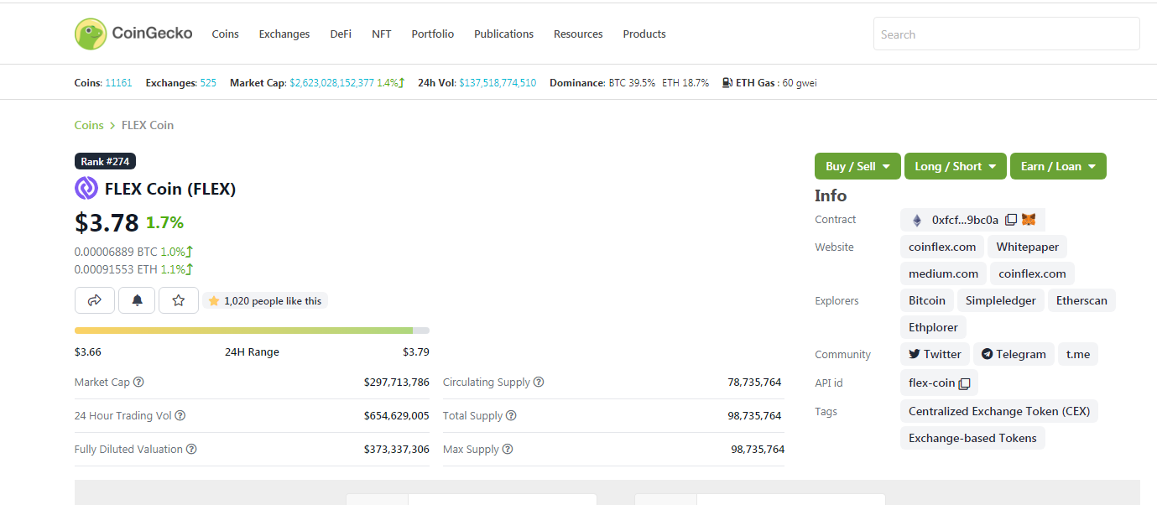Click the FLEX Coin purple logo icon
Viewport: 1157px width, 505px height.
[86, 189]
